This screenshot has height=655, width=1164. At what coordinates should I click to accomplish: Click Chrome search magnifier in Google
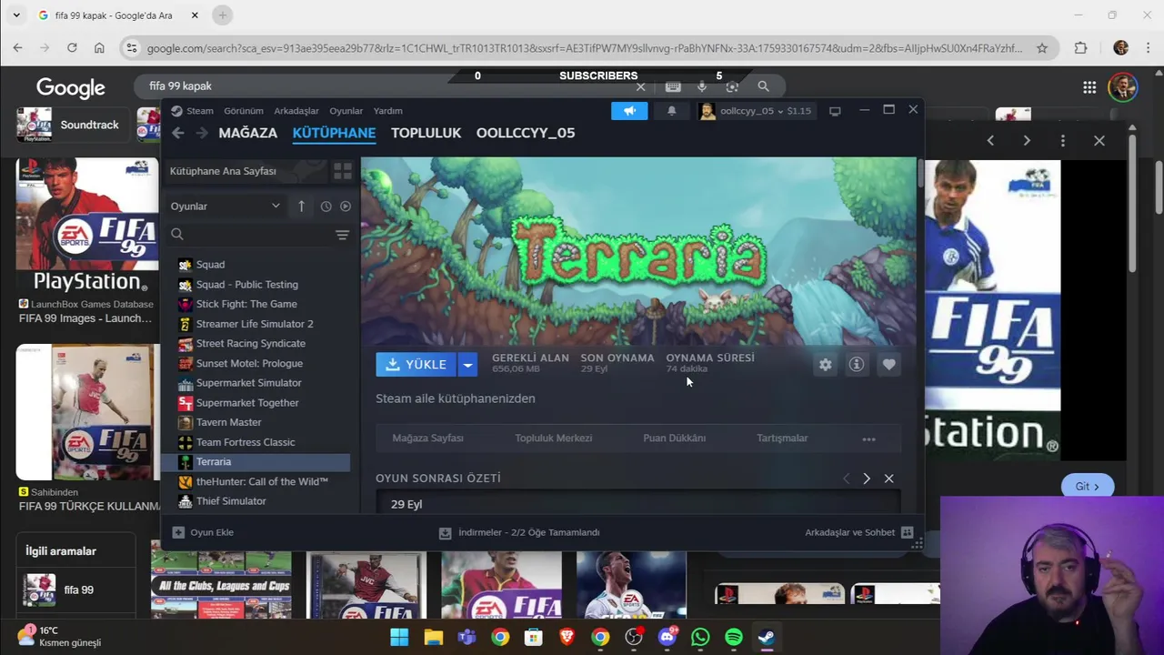tap(763, 86)
